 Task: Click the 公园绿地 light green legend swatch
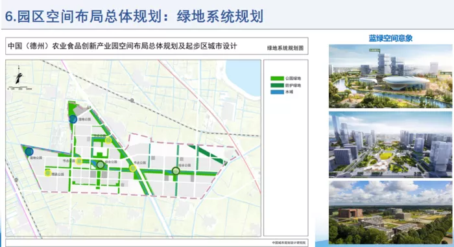(277, 78)
